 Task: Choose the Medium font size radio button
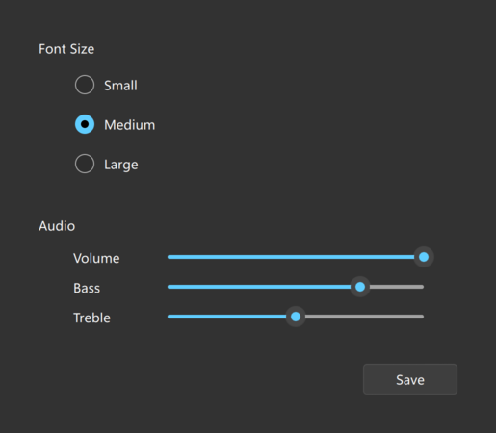pos(85,124)
